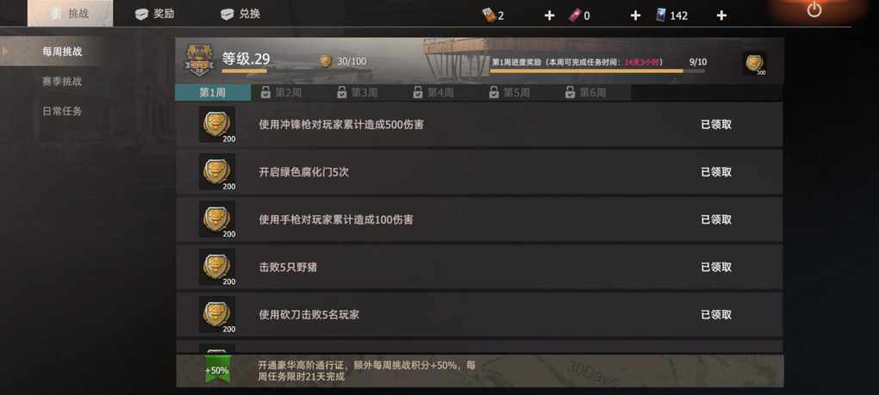
Task: Click the power icon at top right
Action: point(814,10)
